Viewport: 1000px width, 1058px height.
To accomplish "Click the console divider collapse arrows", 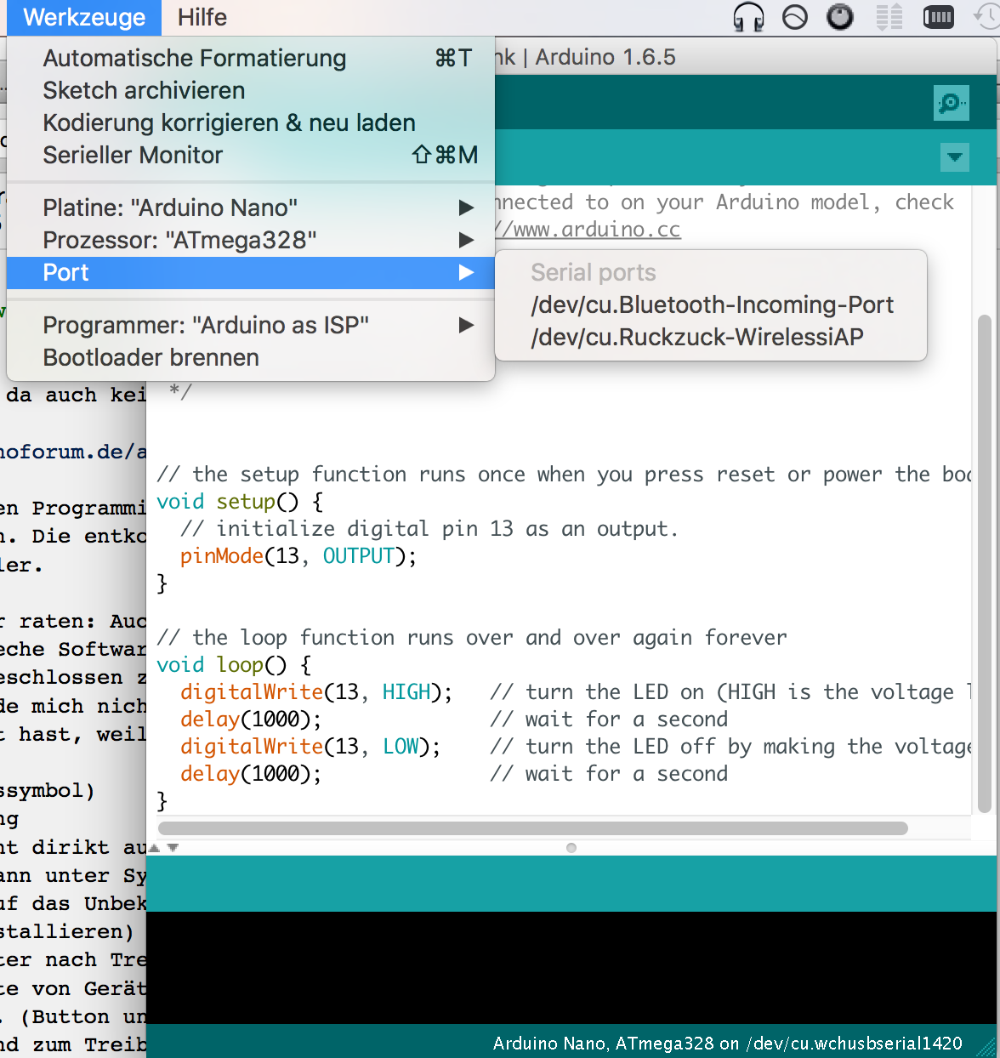I will coord(164,848).
